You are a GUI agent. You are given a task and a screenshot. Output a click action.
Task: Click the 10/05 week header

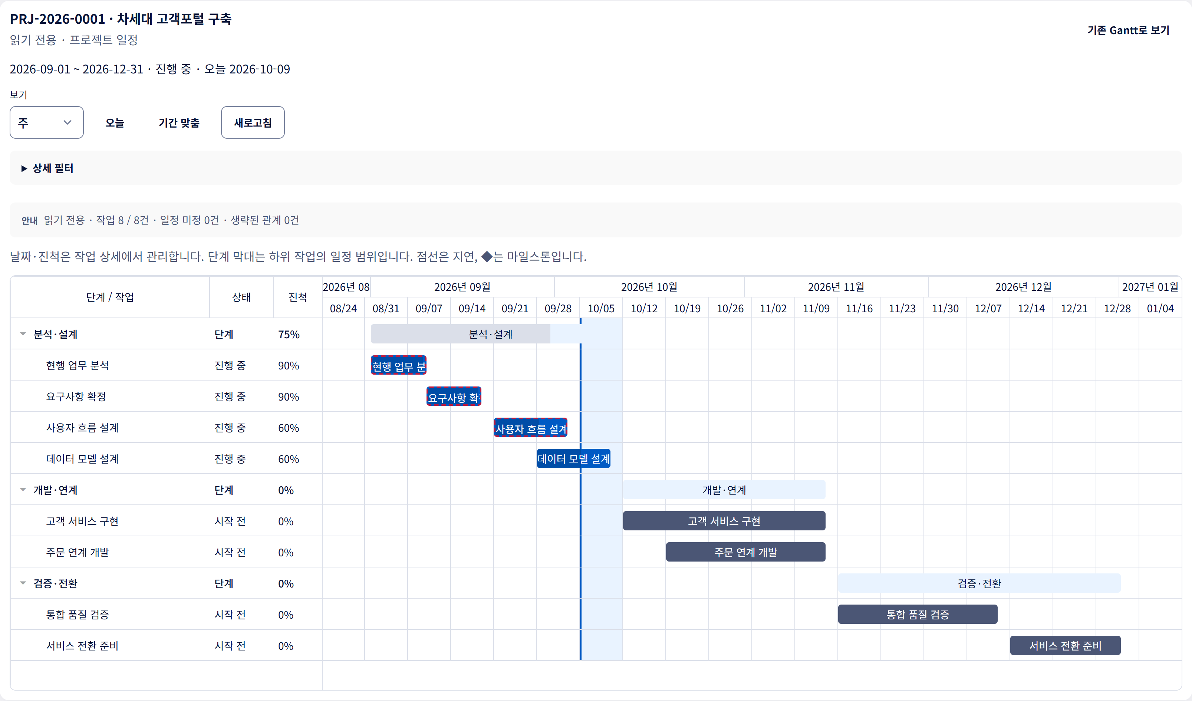pos(601,308)
